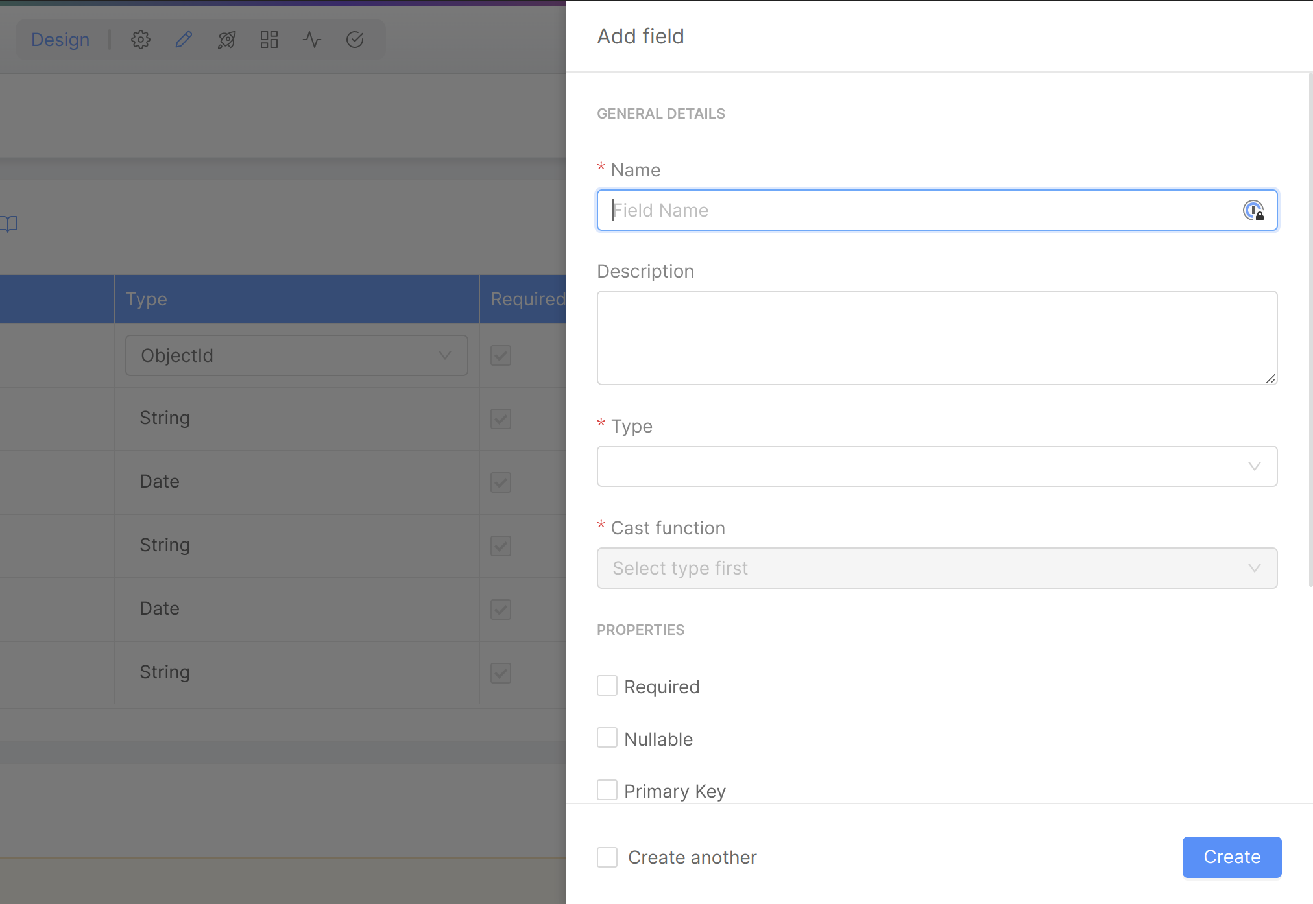
Task: Focus the Field Name input
Action: pos(921,211)
